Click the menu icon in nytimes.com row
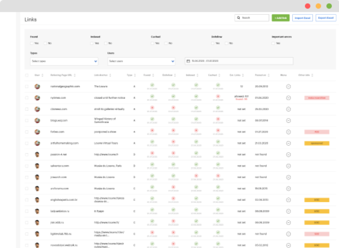The width and height of the screenshot is (339, 248). click(x=288, y=98)
